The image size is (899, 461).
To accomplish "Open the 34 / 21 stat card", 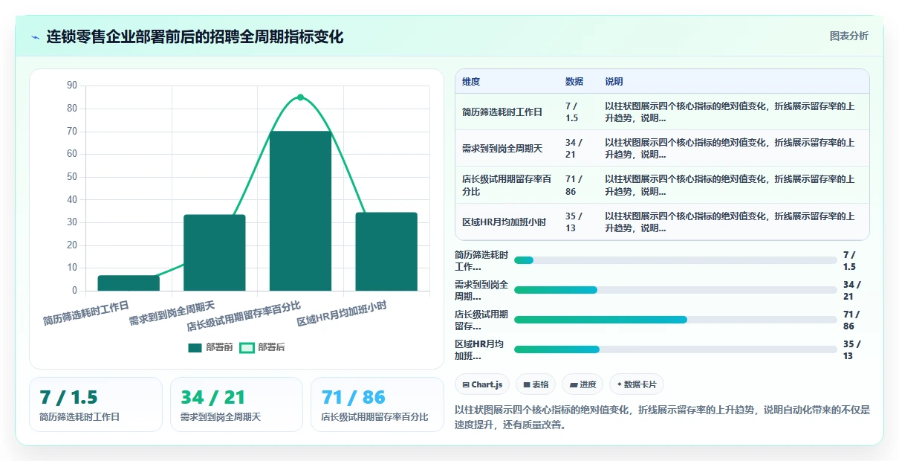I will coord(236,404).
